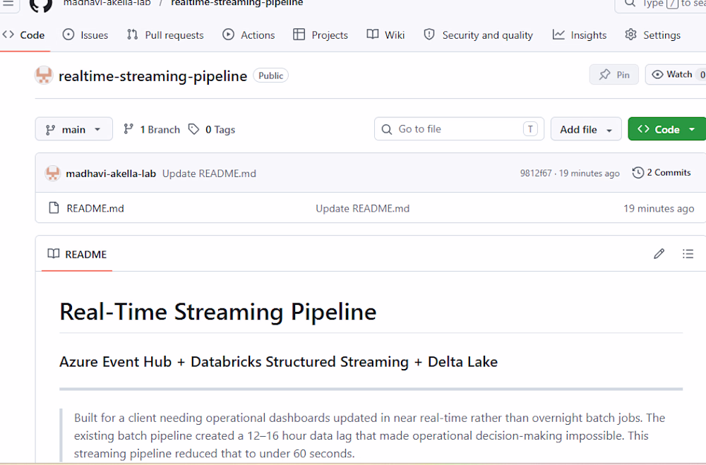Click the realtime-streaming-pipeline repository title

coord(152,76)
